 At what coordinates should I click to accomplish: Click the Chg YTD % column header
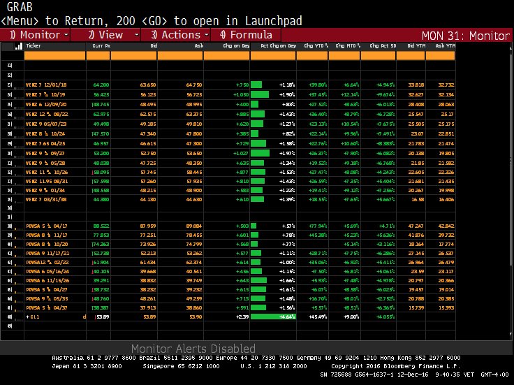316,46
